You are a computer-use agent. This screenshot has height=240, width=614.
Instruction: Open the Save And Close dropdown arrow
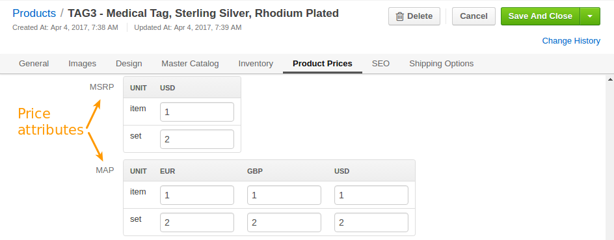pyautogui.click(x=590, y=16)
